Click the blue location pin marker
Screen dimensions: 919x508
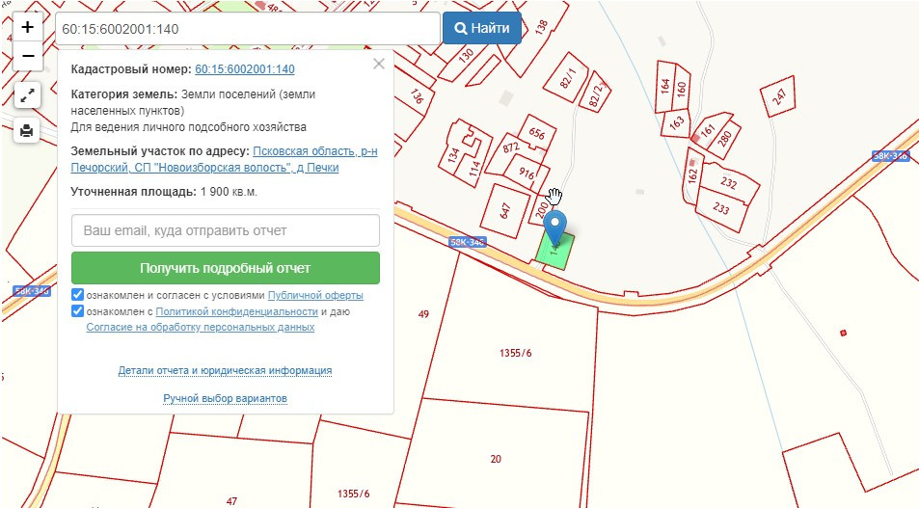point(554,227)
